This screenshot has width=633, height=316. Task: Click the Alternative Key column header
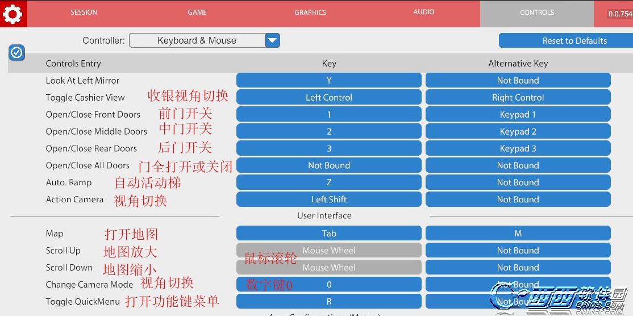tap(518, 63)
